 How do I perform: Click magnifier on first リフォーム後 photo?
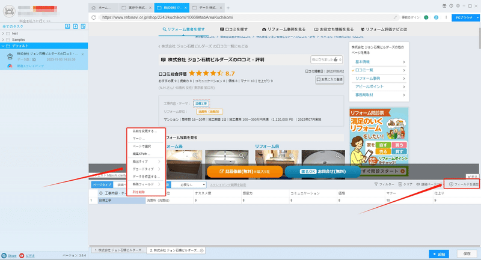195,156
